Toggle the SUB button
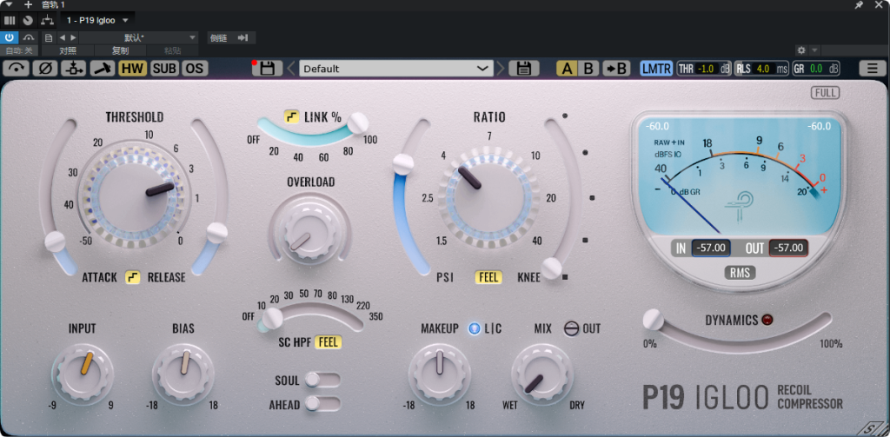 [x=164, y=69]
